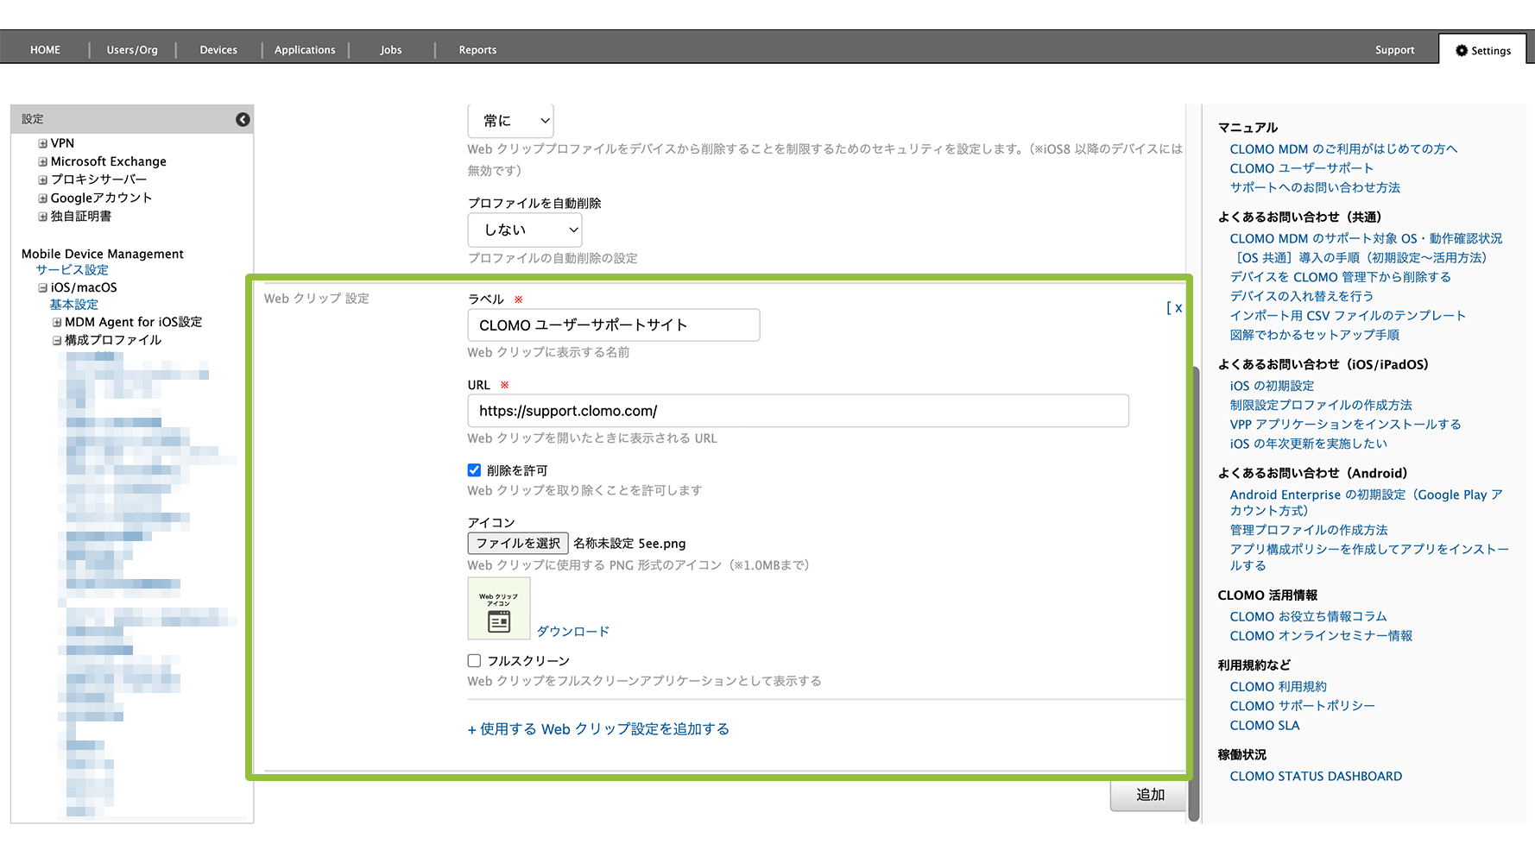This screenshot has width=1535, height=863.
Task: Click the Settings gear icon
Action: coord(1461,50)
